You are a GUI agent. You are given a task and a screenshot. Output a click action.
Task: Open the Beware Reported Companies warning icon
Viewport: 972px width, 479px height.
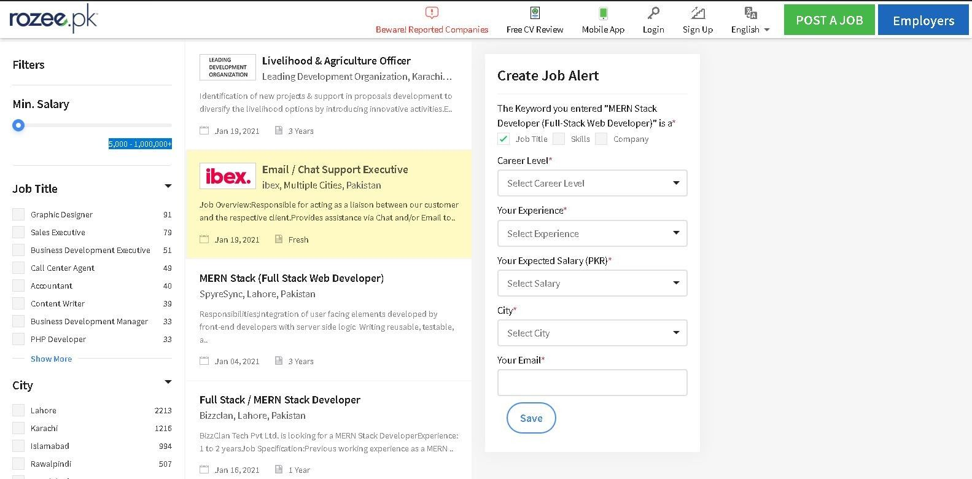pos(432,13)
